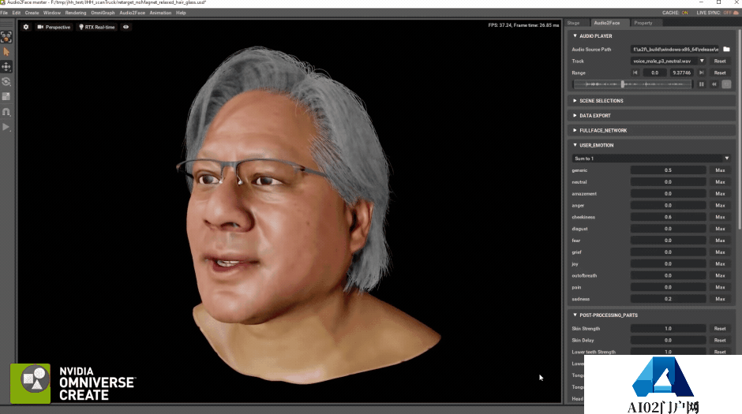
Task: Select the arrow selection tool
Action: click(6, 51)
